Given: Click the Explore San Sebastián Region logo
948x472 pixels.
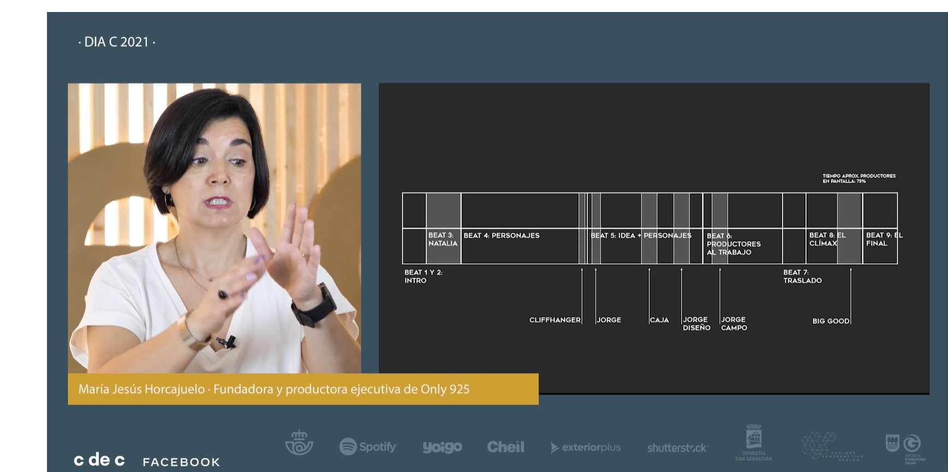Looking at the screenshot, I should 832,446.
